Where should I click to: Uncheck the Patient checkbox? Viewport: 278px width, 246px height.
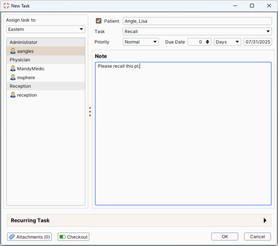pyautogui.click(x=98, y=21)
